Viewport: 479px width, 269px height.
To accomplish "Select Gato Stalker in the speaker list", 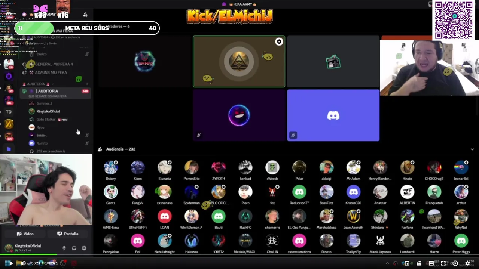I will tap(46, 120).
